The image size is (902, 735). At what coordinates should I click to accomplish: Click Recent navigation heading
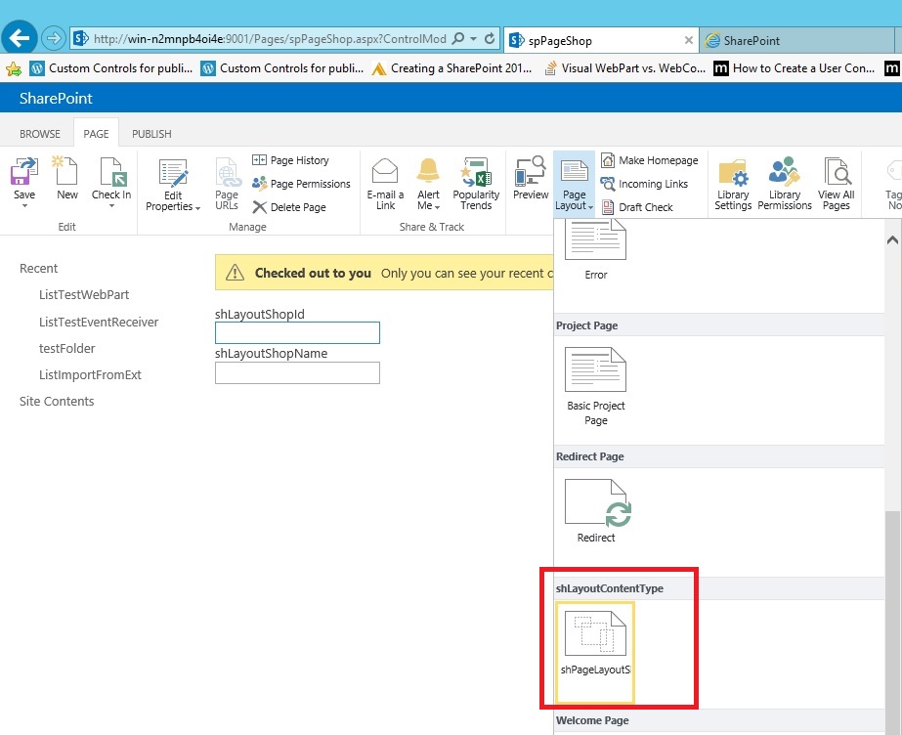(38, 269)
